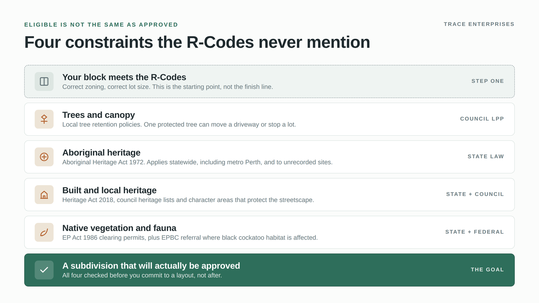Click 'All four checked before you commit' text

(142, 275)
